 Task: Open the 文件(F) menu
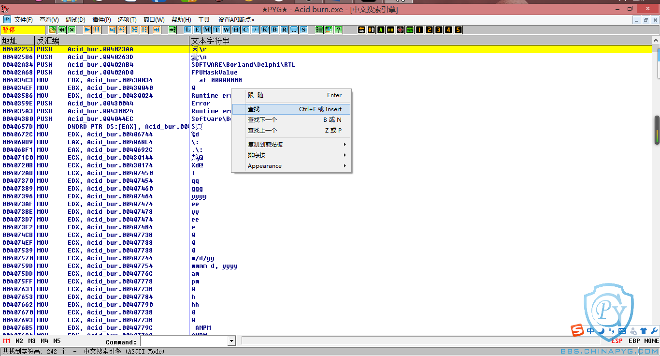tap(24, 19)
